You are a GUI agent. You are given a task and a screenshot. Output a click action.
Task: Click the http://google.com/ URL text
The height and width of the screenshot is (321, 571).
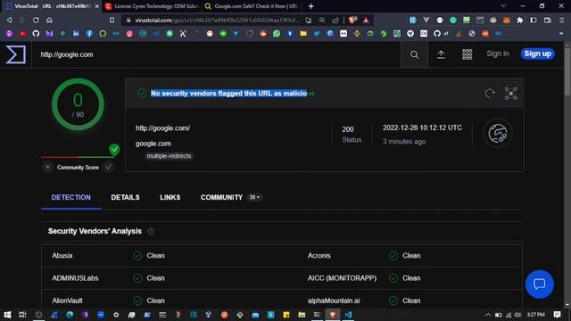pos(162,128)
